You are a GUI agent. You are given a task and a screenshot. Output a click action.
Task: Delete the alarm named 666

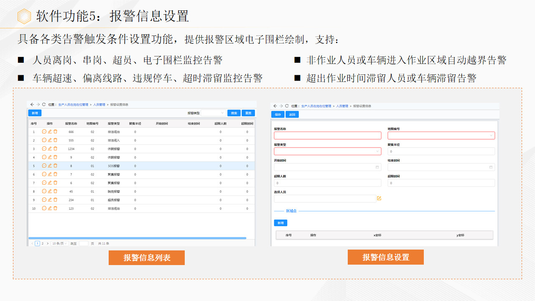55,132
